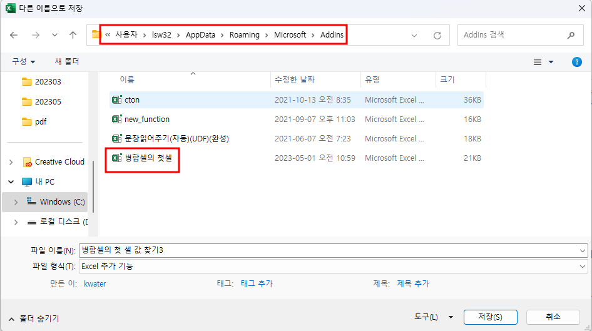This screenshot has height=331, width=592.
Task: Select the Windows (C:) drive
Action: click(56, 202)
